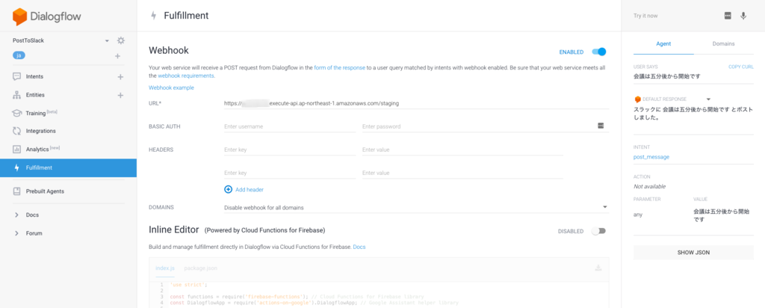Screen dimensions: 765x308
Task: Click the microphone icon in Try it now
Action: tap(743, 16)
